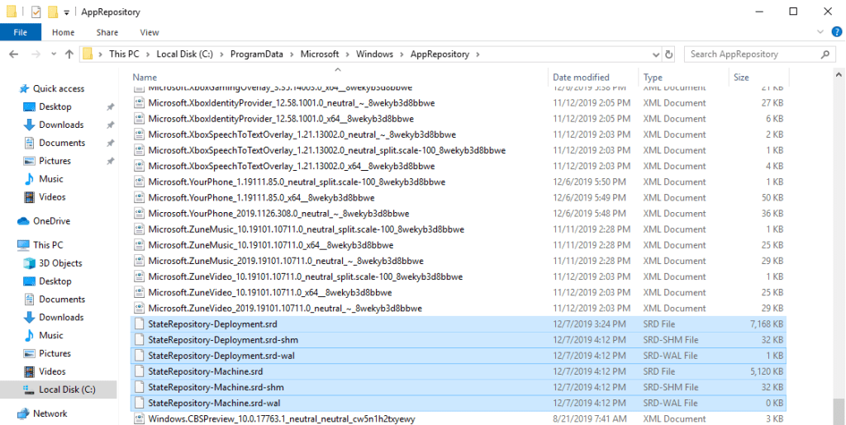Click ProgramData in the address breadcrumb
The height and width of the screenshot is (425, 846).
coord(256,54)
